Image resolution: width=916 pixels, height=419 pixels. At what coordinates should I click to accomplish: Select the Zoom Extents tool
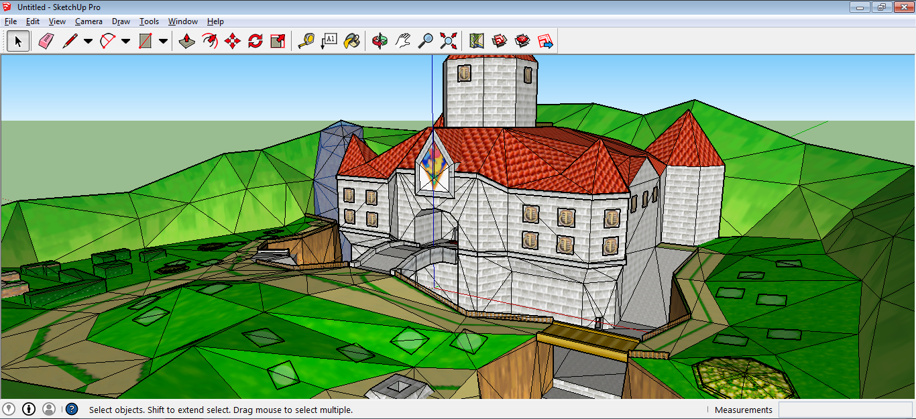[x=448, y=42]
